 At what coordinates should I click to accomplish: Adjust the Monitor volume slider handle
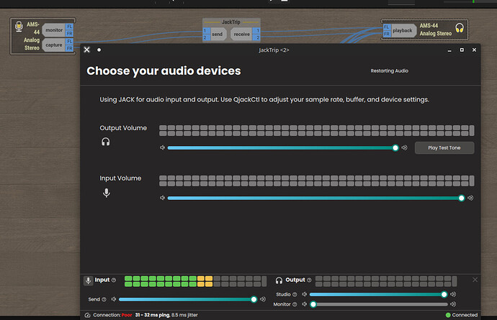313,304
